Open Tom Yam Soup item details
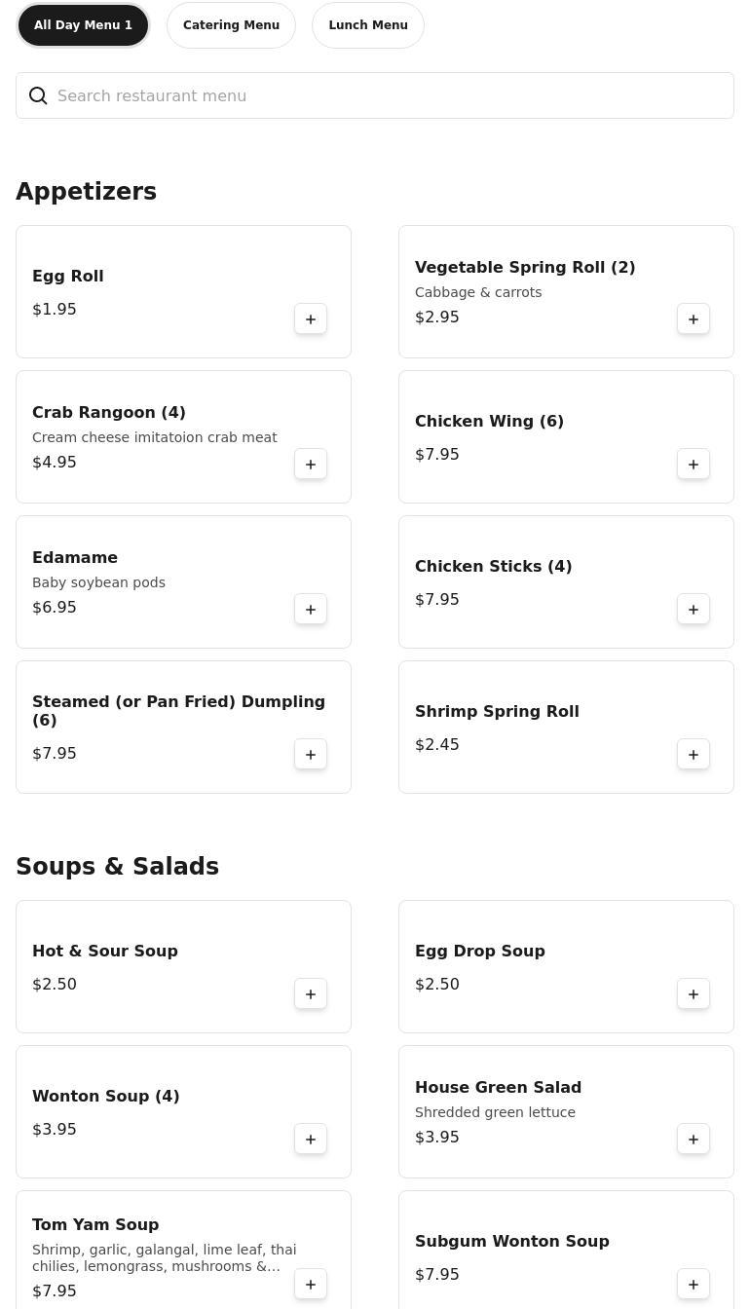 pos(95,1224)
